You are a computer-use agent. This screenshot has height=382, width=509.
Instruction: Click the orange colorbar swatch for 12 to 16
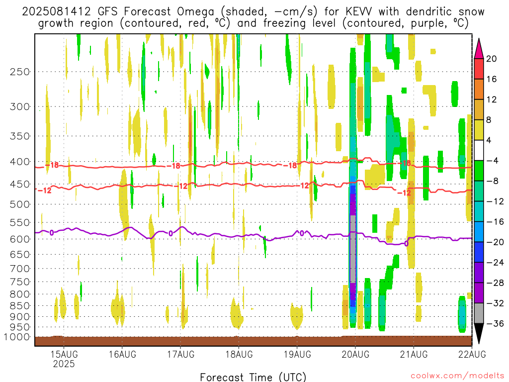tap(479, 89)
